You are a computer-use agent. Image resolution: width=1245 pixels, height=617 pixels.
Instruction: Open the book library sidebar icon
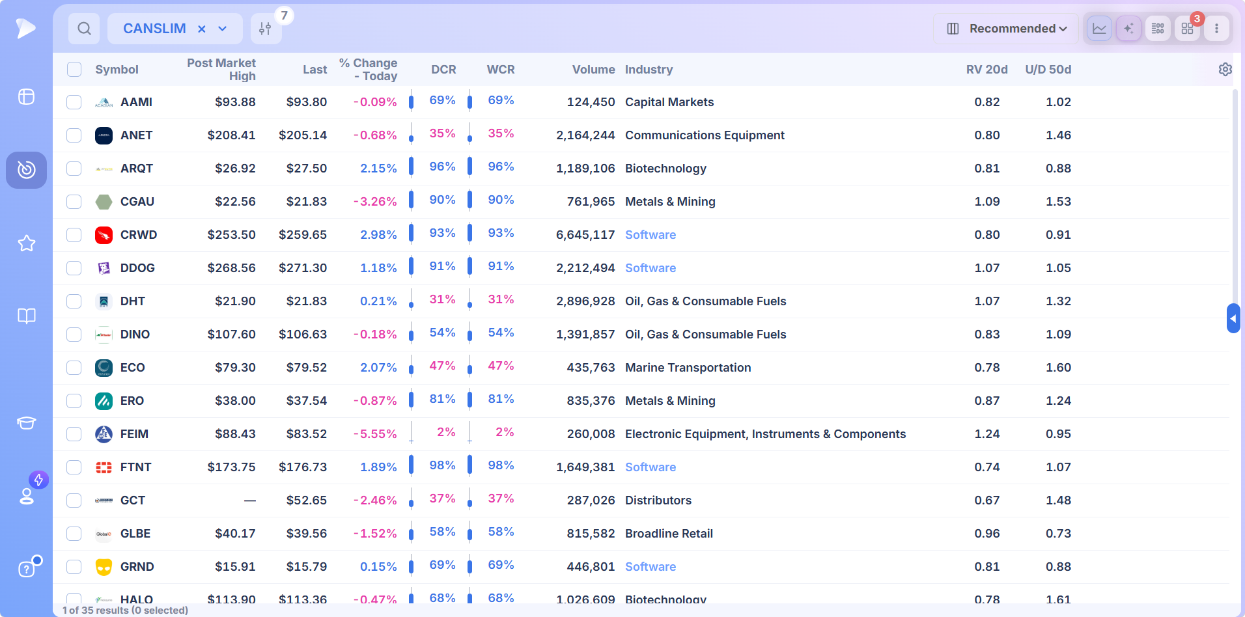[26, 316]
